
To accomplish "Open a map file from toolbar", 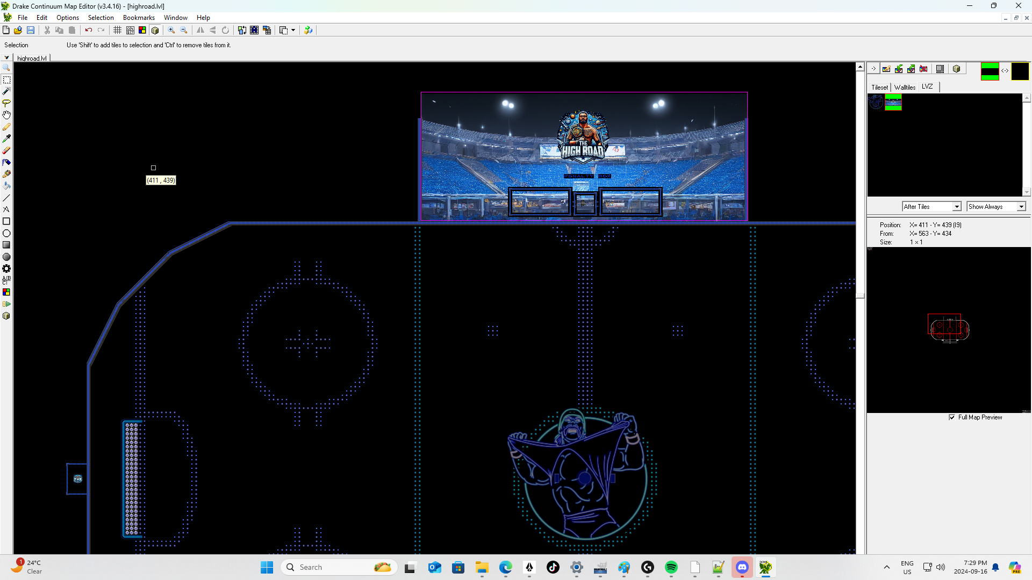I will (x=18, y=30).
